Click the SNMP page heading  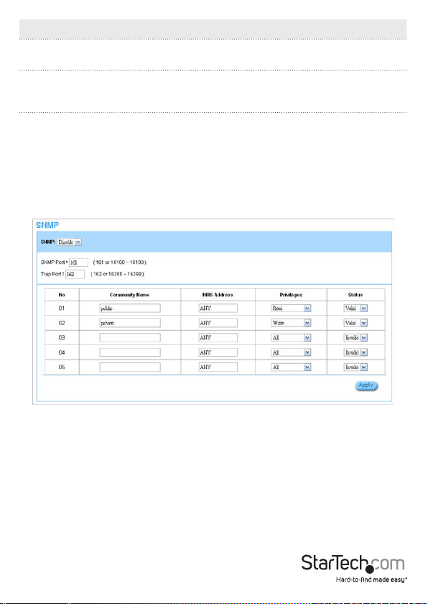pos(47,225)
